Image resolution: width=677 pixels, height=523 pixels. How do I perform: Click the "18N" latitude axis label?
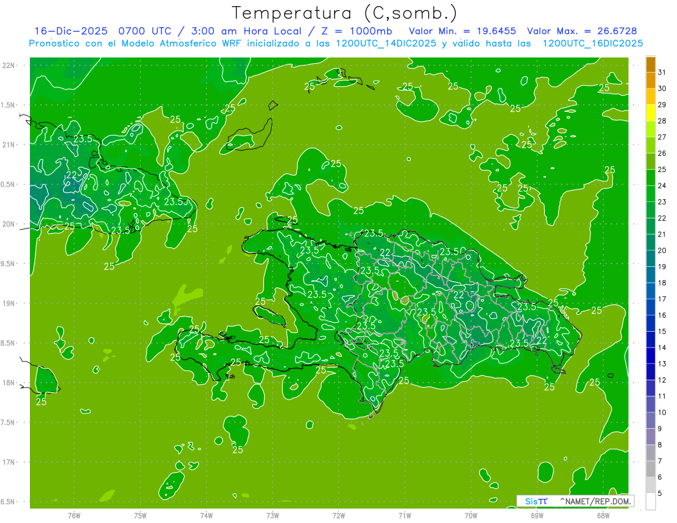coord(9,383)
